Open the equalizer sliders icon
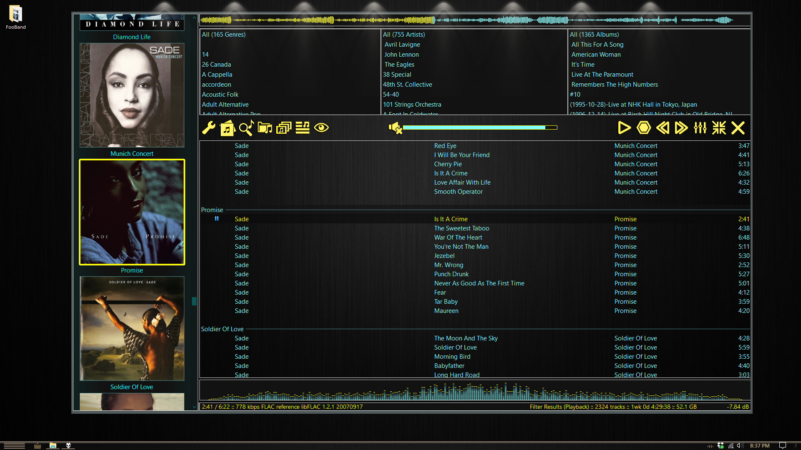Image resolution: width=801 pixels, height=450 pixels. point(700,128)
